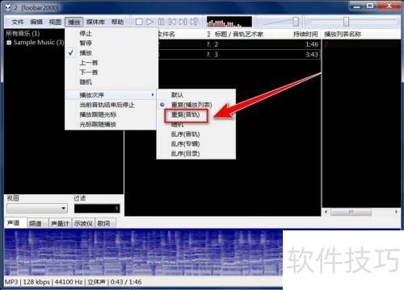Click the spectrum visualizer in the toolbar
This screenshot has height=290, width=404.
[229, 22]
